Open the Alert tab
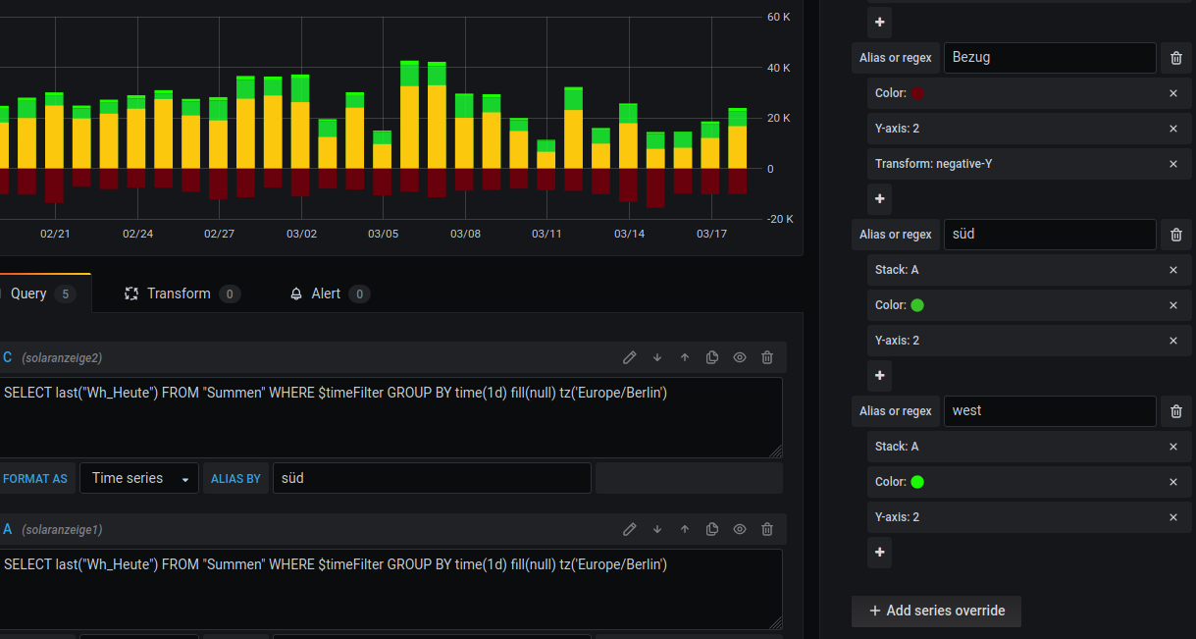This screenshot has height=639, width=1196. pos(327,293)
